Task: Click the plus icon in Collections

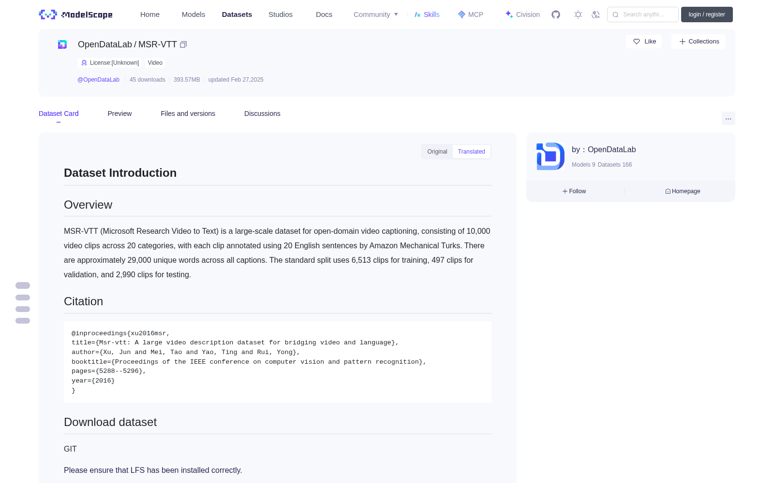Action: [x=683, y=42]
